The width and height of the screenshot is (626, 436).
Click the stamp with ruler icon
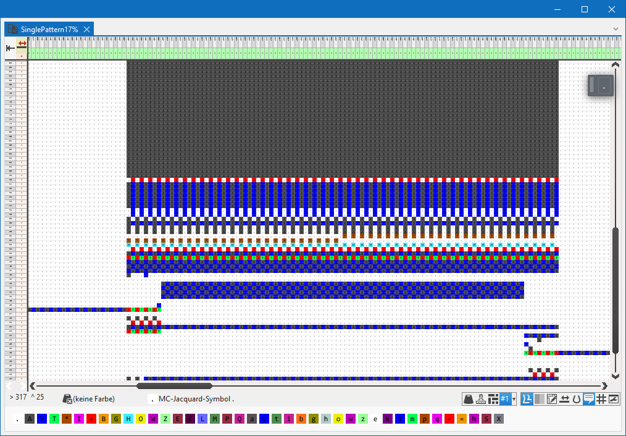(x=481, y=399)
